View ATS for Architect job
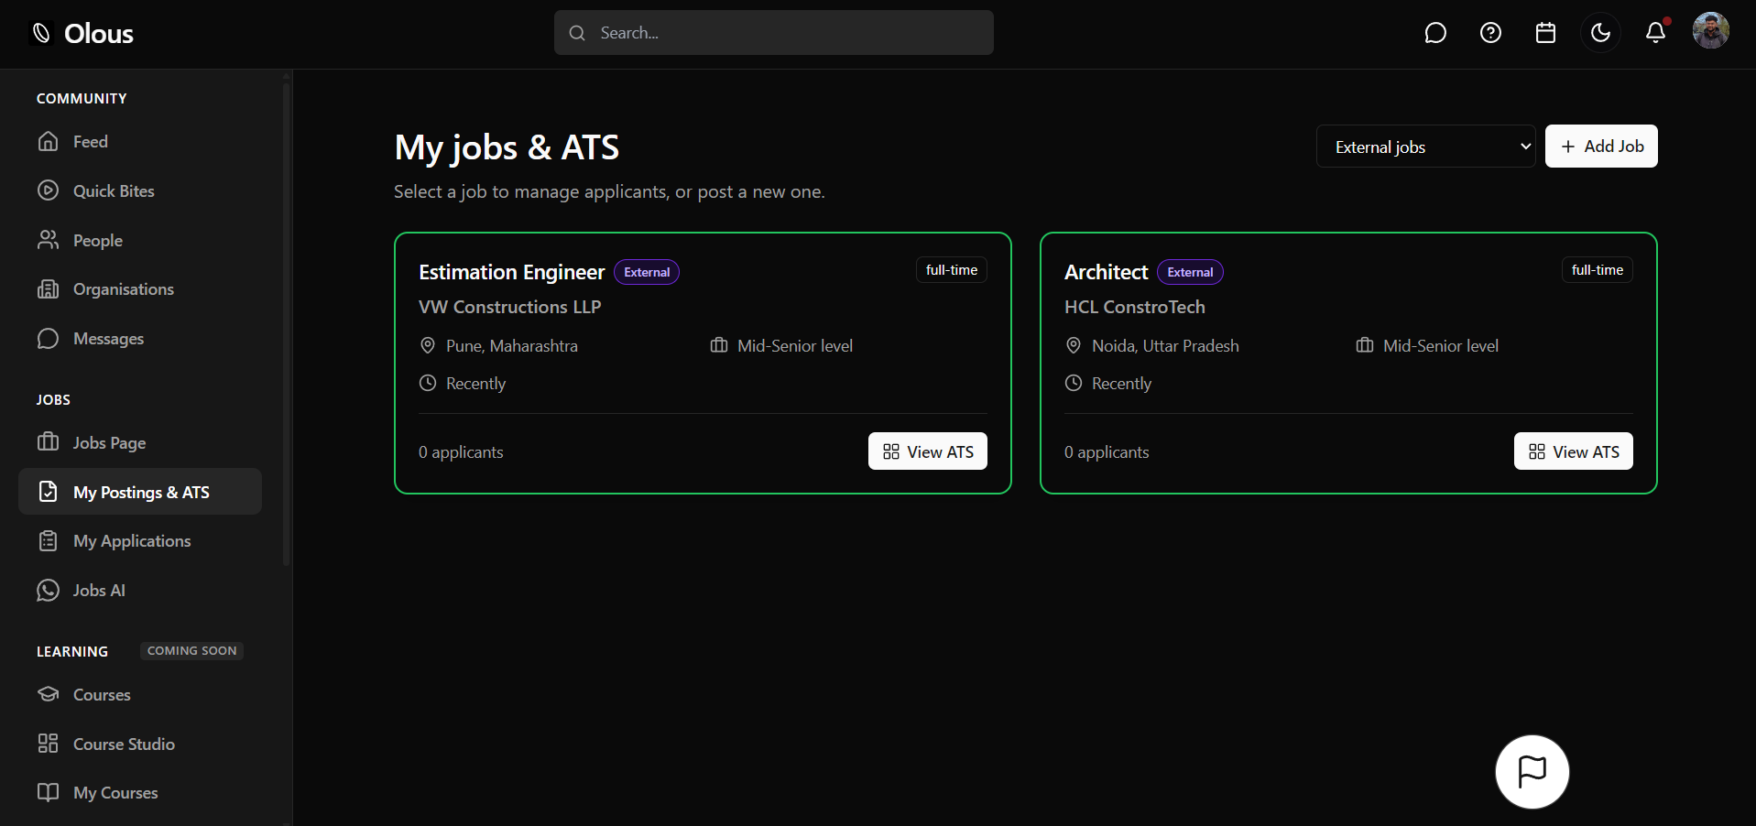The height and width of the screenshot is (826, 1756). [1573, 451]
